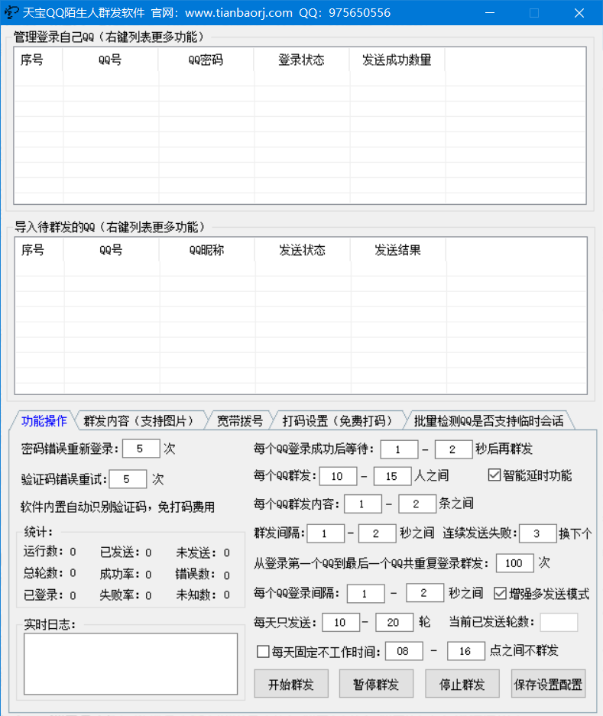Click the QQ号 header in the import list
The width and height of the screenshot is (603, 716).
[x=111, y=250]
